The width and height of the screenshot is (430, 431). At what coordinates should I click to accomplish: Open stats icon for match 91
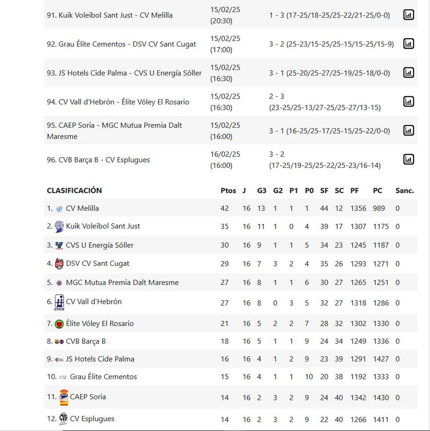coord(408,15)
